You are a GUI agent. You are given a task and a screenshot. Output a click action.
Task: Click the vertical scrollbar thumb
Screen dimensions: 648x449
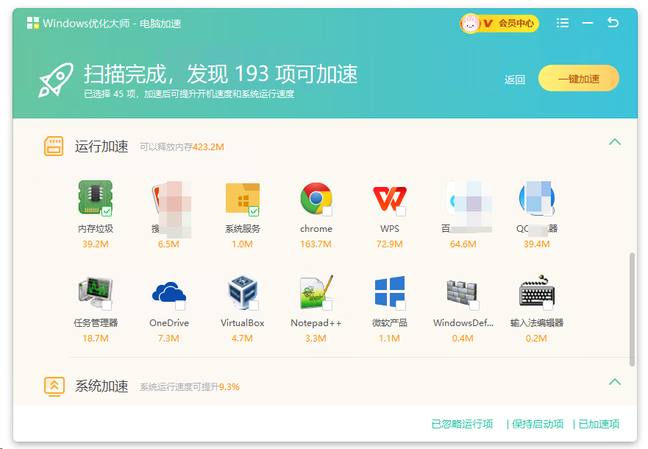[632, 309]
